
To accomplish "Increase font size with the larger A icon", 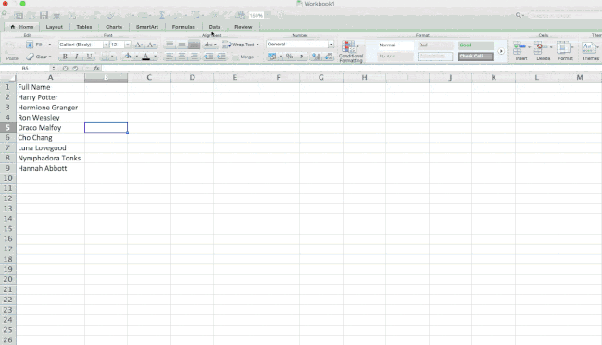I will tap(139, 45).
